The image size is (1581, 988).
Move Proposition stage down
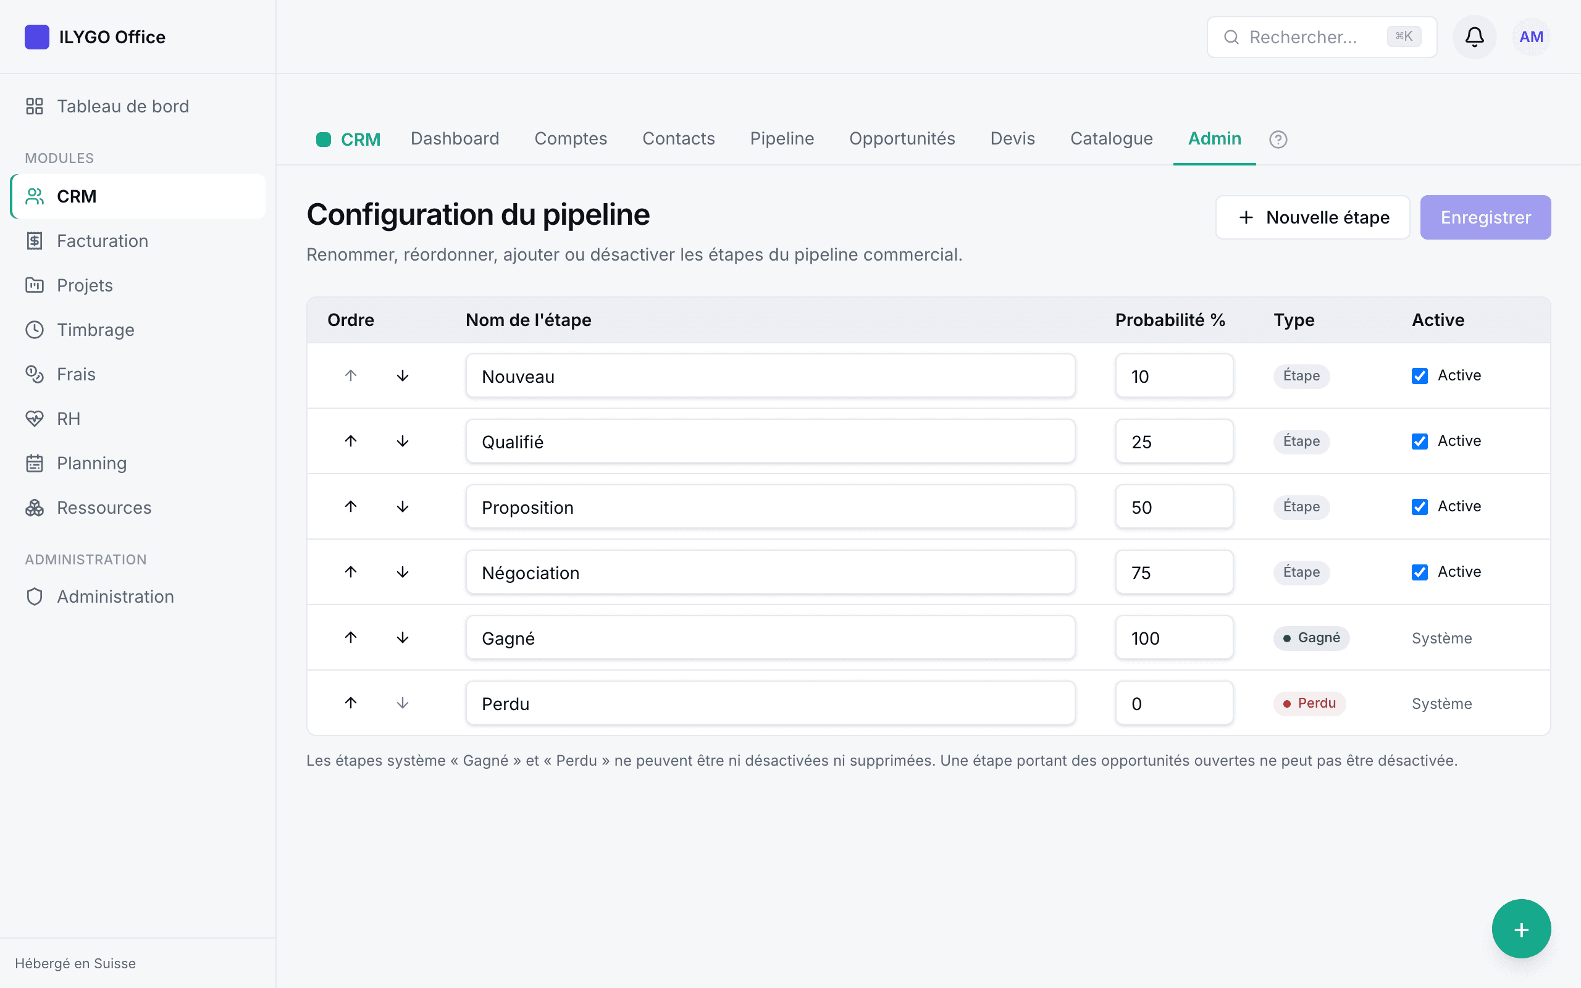(403, 506)
